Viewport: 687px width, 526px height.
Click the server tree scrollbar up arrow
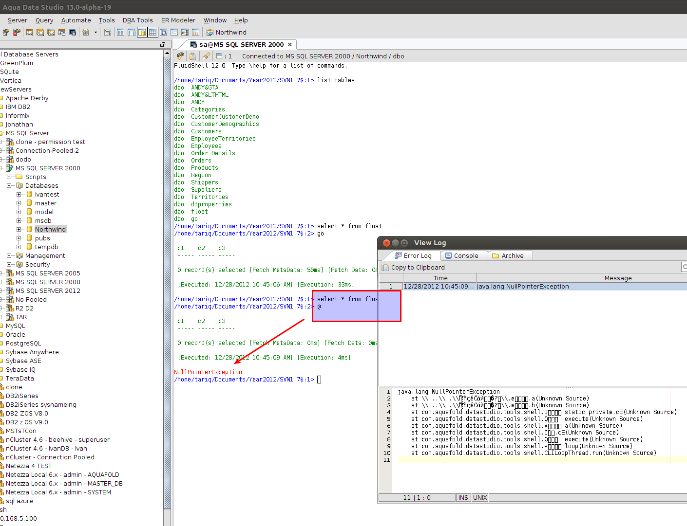pyautogui.click(x=167, y=53)
